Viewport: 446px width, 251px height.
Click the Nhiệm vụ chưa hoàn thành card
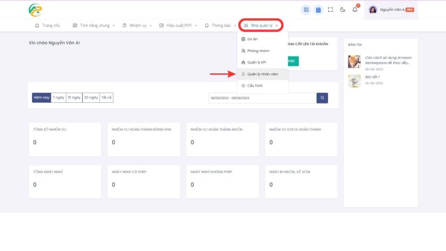tap(301, 139)
